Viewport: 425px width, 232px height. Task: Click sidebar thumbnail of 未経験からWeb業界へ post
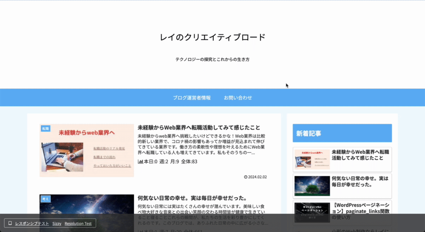coord(312,159)
